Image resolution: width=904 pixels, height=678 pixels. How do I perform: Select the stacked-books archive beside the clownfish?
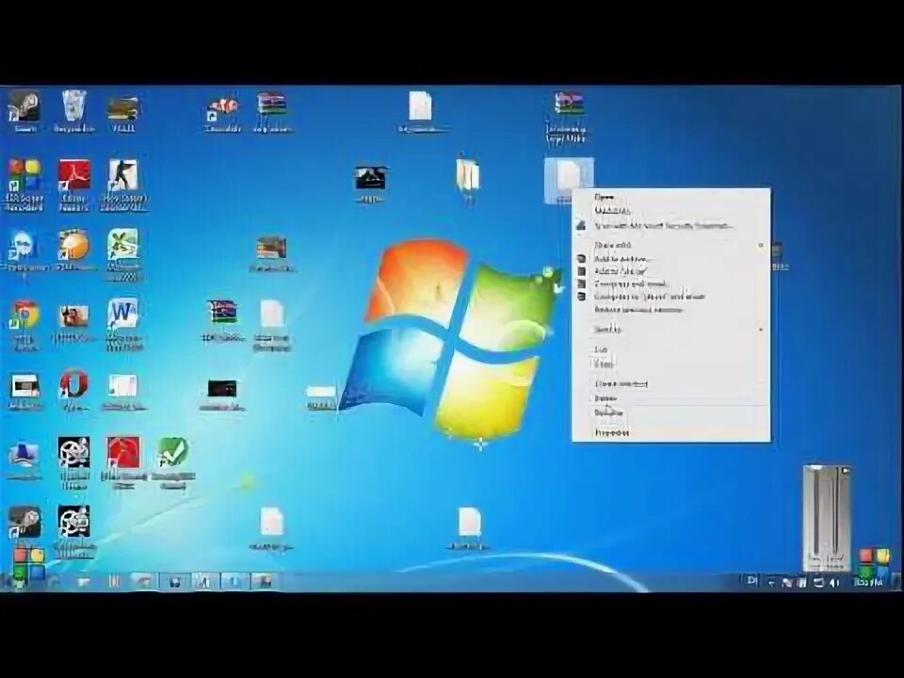(x=272, y=111)
